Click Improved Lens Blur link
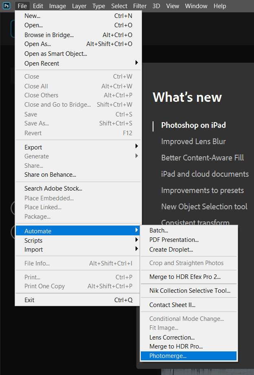The width and height of the screenshot is (254, 375). coord(193,142)
